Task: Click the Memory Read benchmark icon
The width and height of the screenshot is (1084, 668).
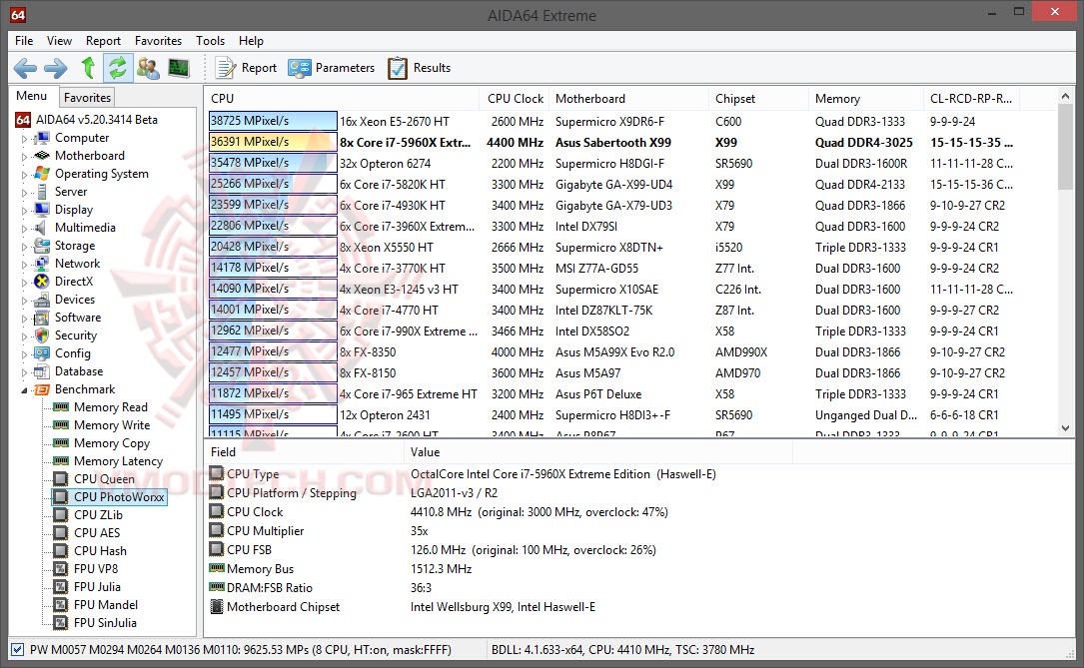Action: point(62,407)
